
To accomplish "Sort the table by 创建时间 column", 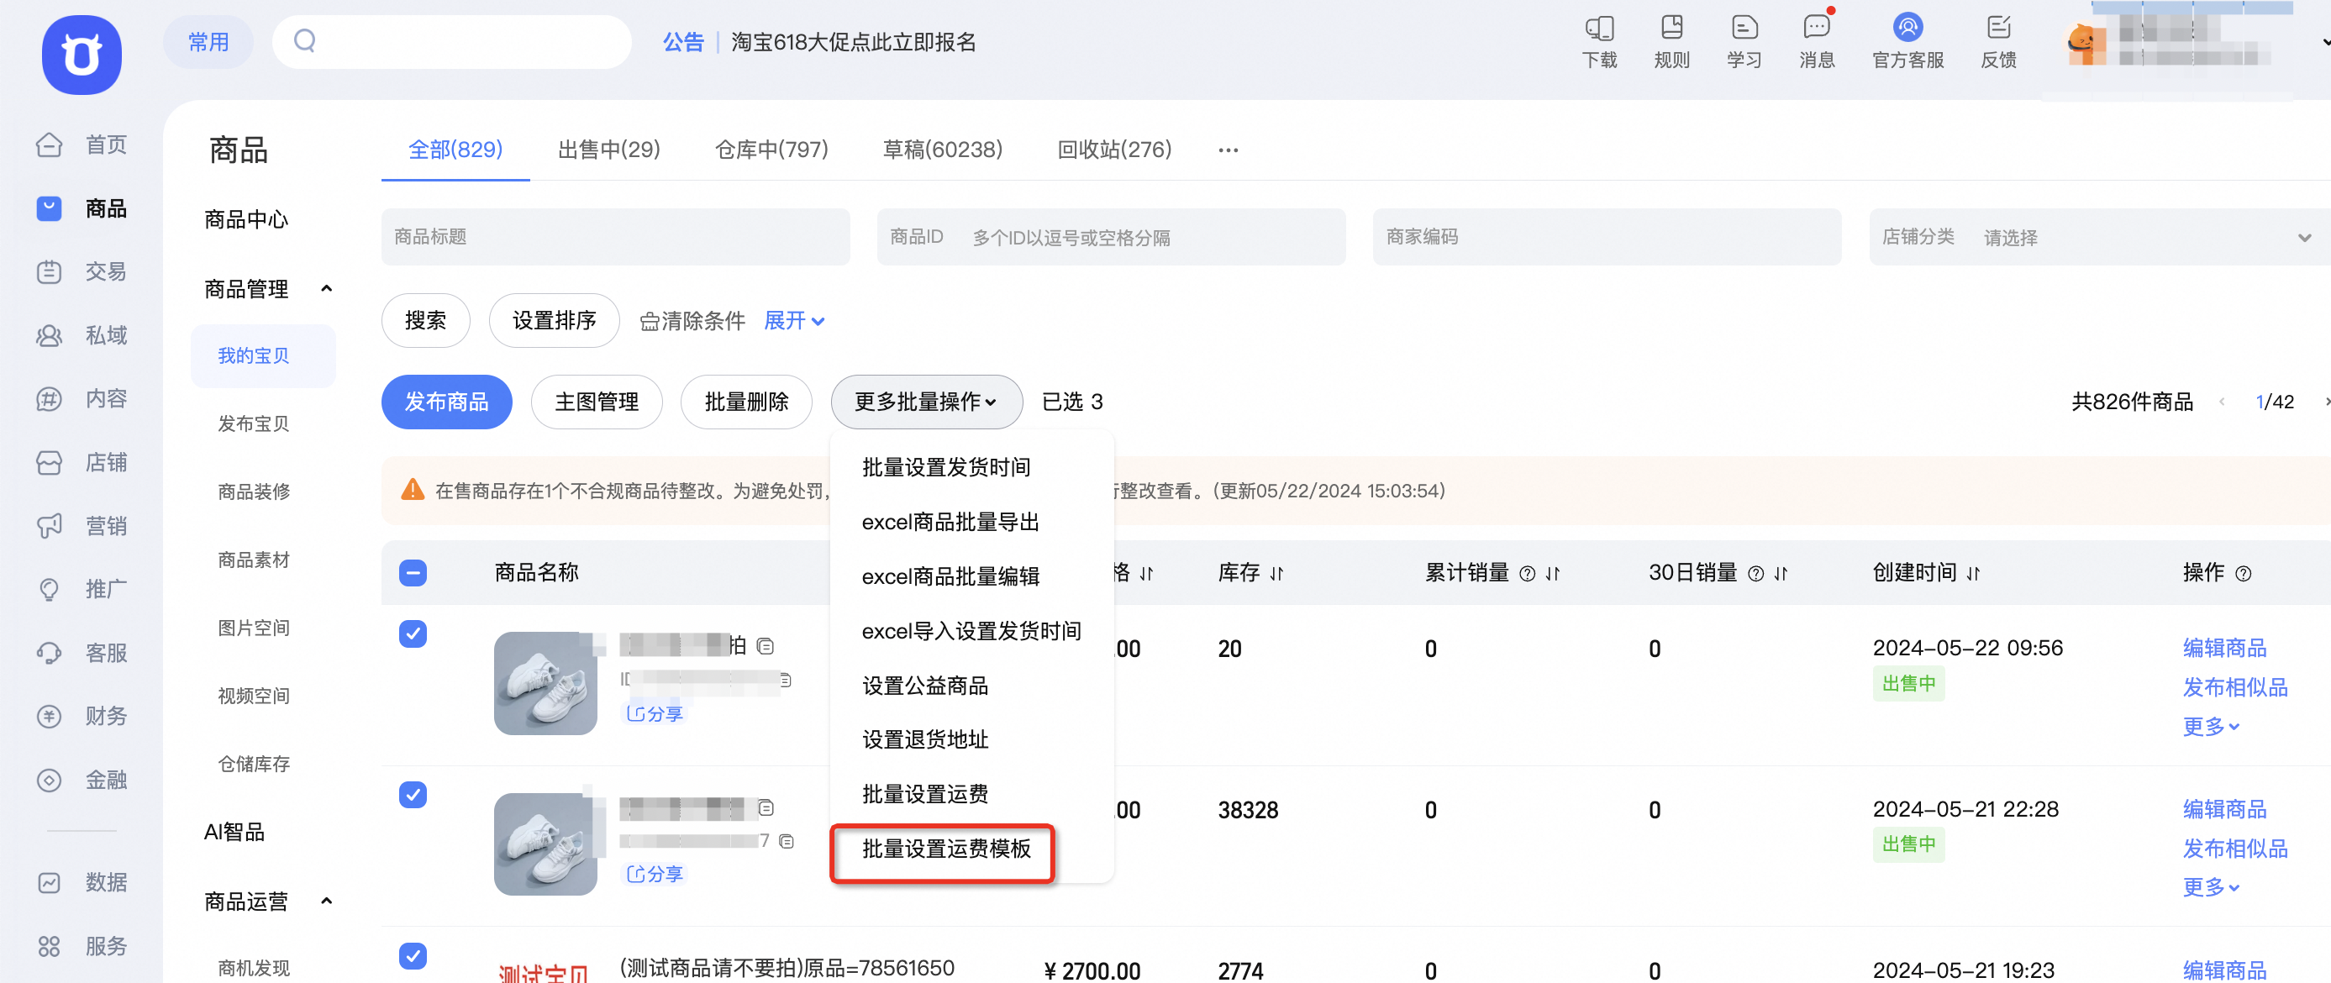I will tap(1973, 573).
